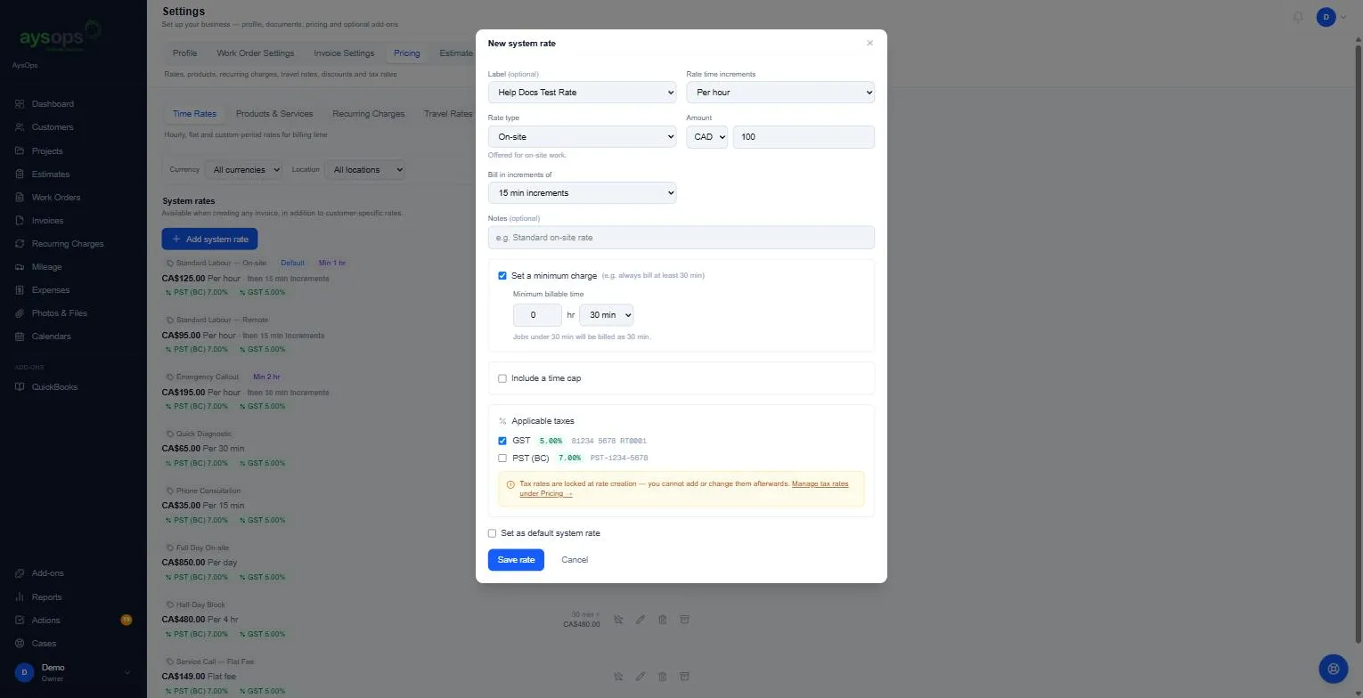This screenshot has width=1363, height=698.
Task: Click the minimum billable hours field
Action: point(537,315)
